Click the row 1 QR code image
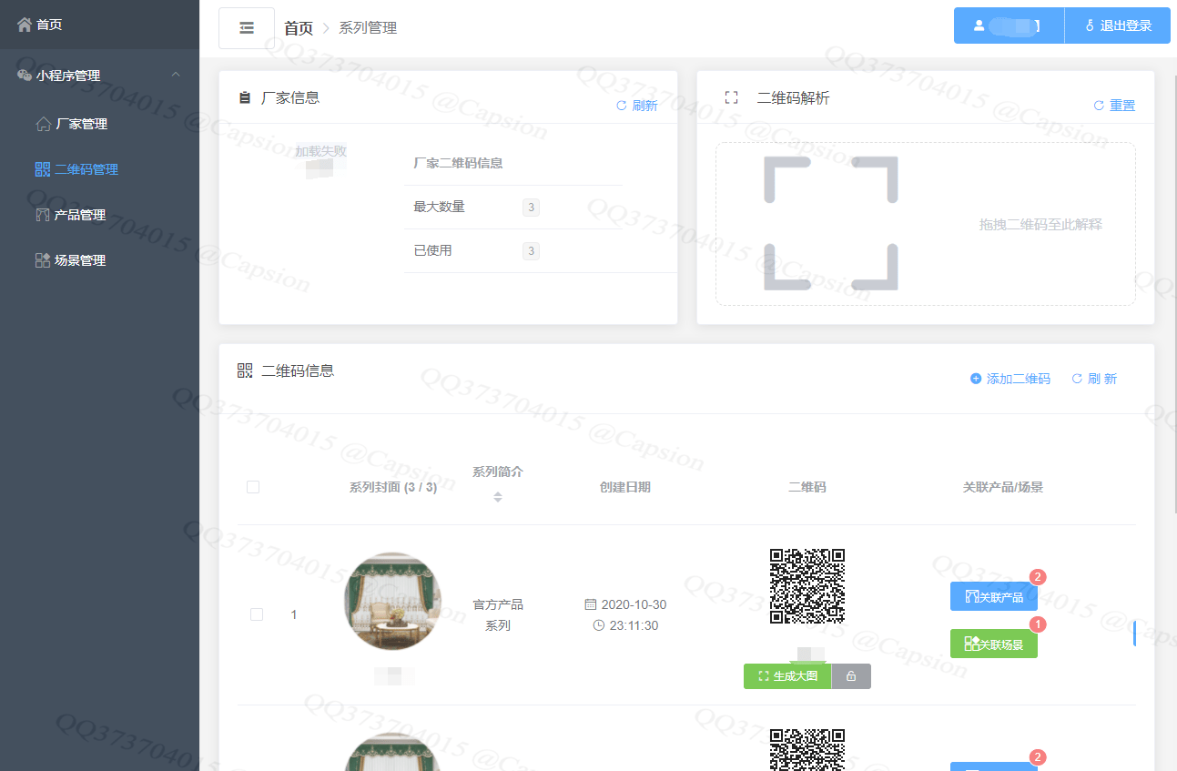Image resolution: width=1177 pixels, height=771 pixels. (807, 585)
